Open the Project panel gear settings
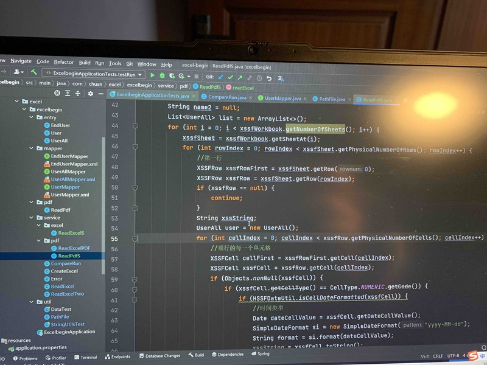 90,94
